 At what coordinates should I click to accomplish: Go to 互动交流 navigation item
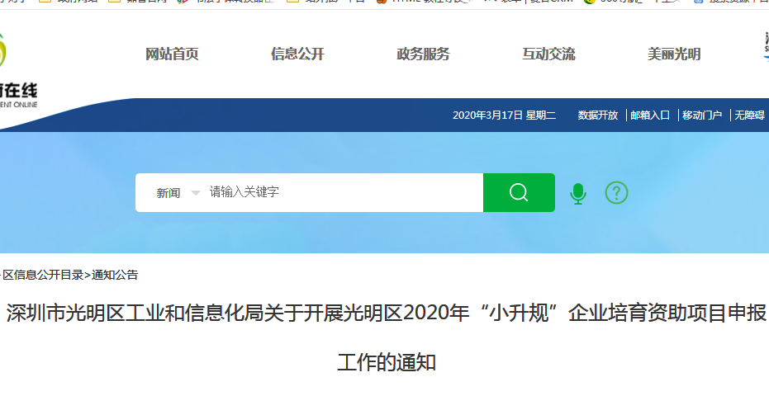548,54
